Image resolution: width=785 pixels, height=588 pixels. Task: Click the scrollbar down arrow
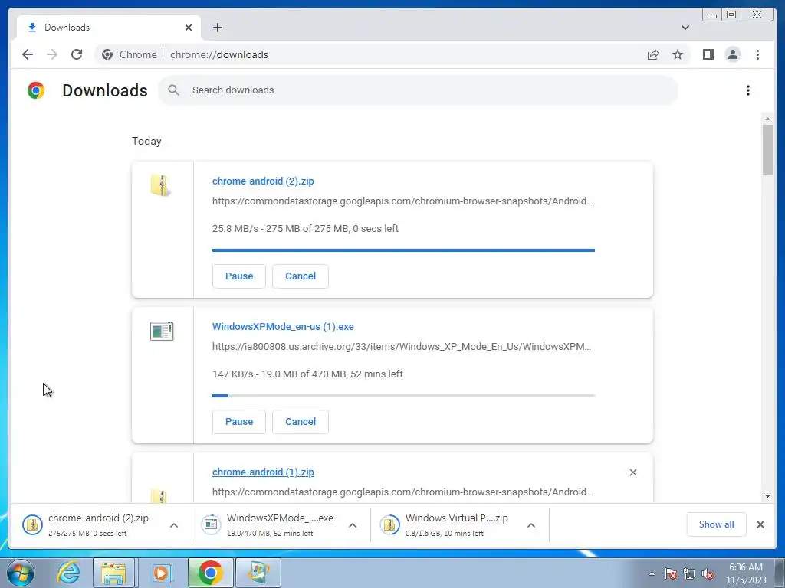point(767,496)
